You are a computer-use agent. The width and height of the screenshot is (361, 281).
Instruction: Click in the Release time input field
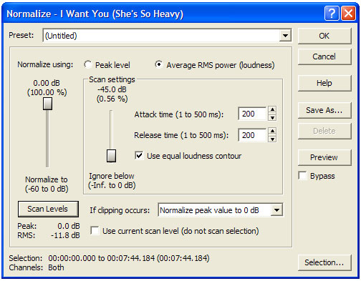pyautogui.click(x=252, y=135)
